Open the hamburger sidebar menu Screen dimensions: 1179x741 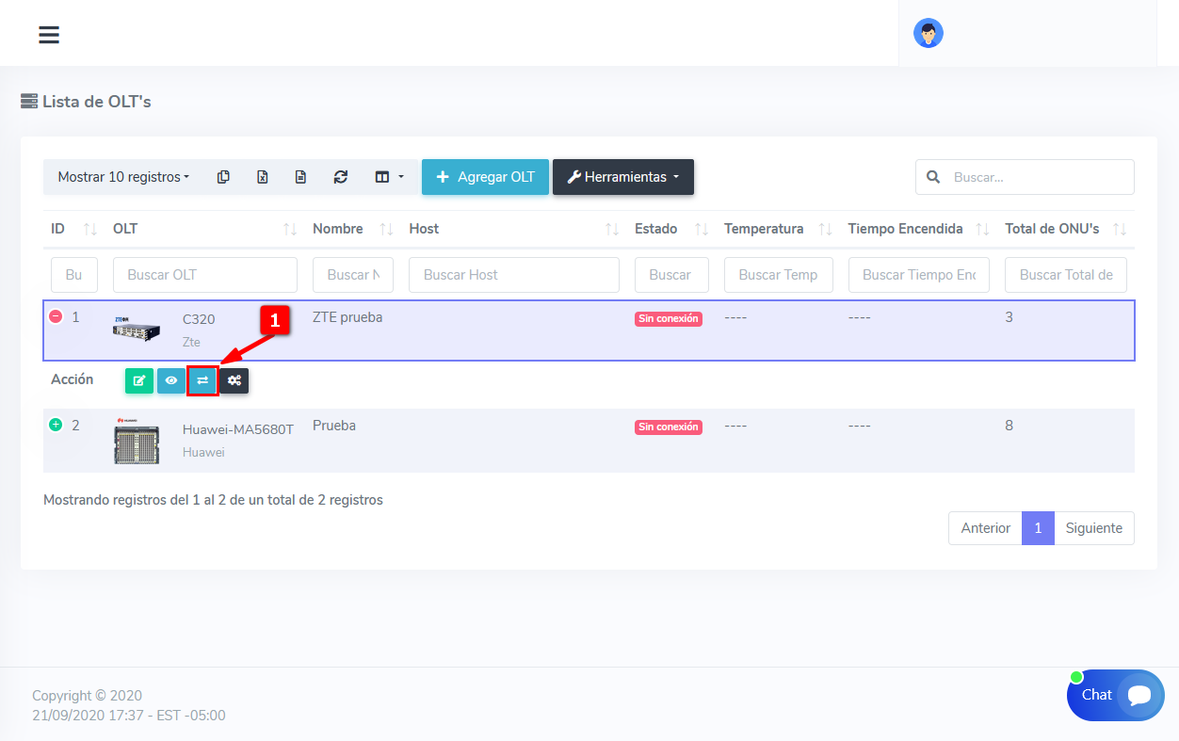point(49,35)
